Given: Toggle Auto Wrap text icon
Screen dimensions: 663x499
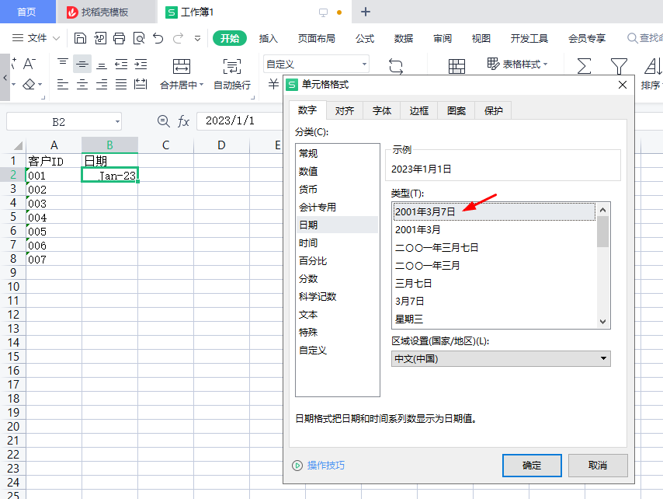Looking at the screenshot, I should click(231, 66).
